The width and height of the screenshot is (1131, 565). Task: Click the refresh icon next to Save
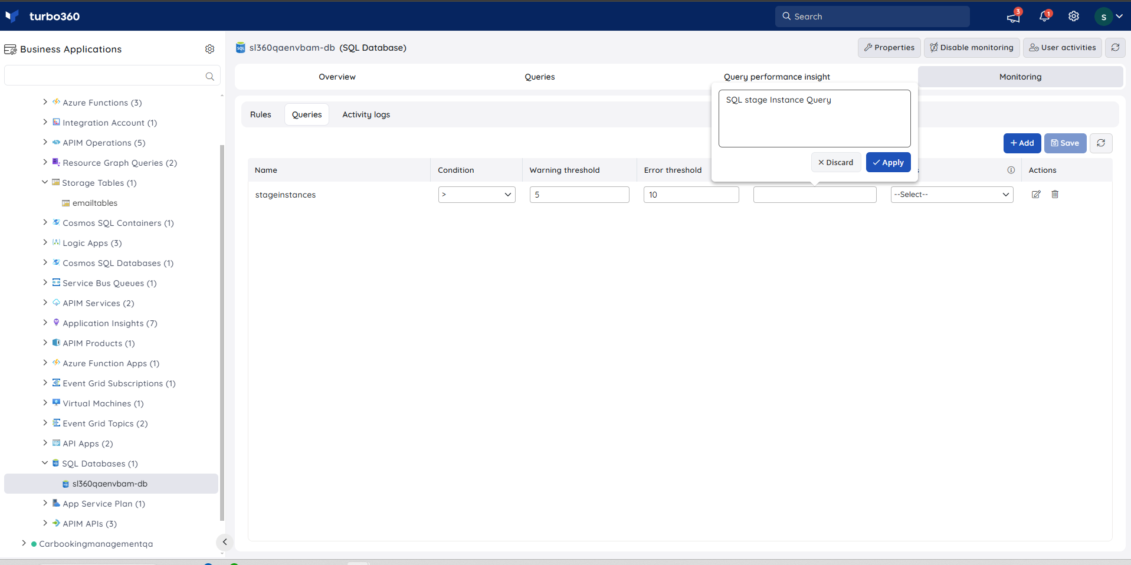1101,143
